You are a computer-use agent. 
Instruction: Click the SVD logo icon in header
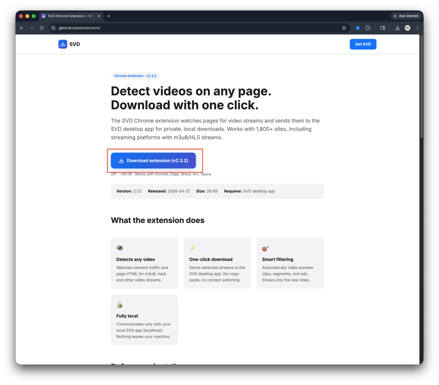tap(63, 44)
